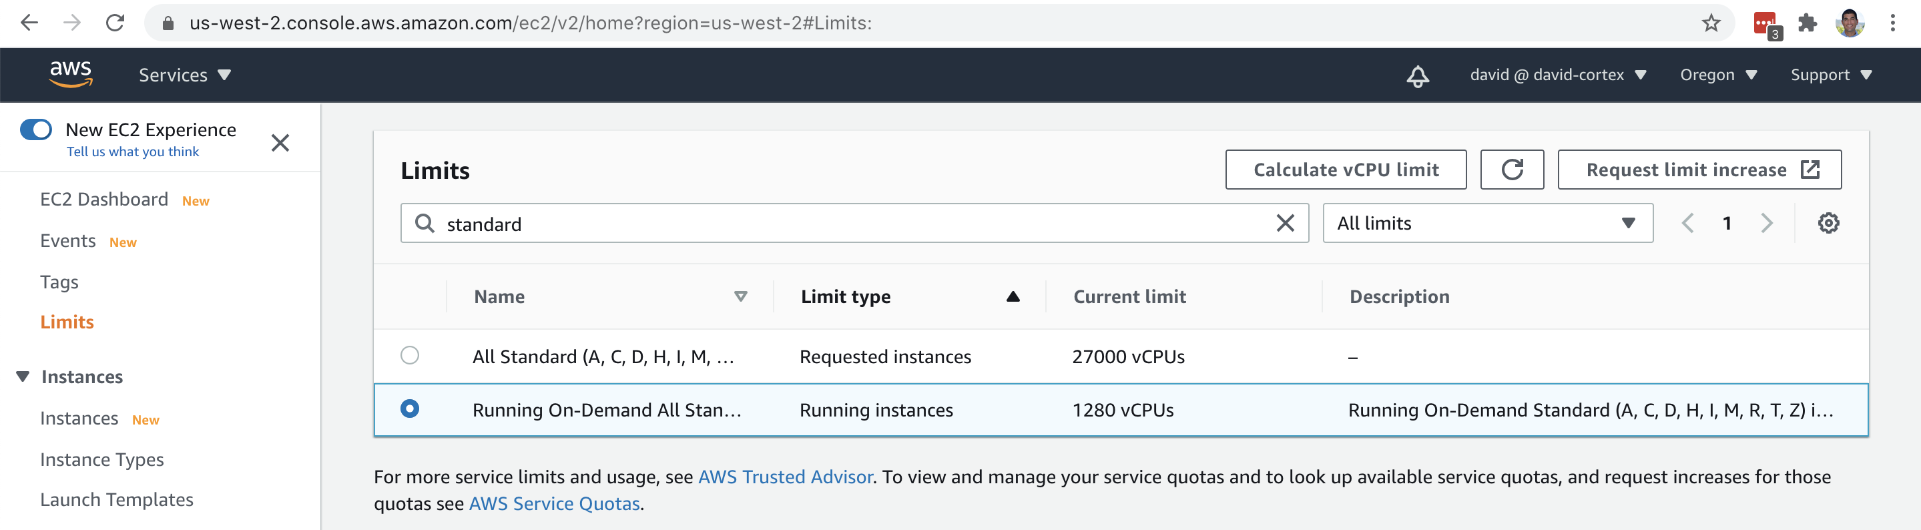Click into the limits search field
Viewport: 1921px width, 530px height.
[x=854, y=223]
